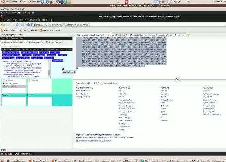
Task: Expand the Latest Headlines dropdown
Action: [x=60, y=30]
